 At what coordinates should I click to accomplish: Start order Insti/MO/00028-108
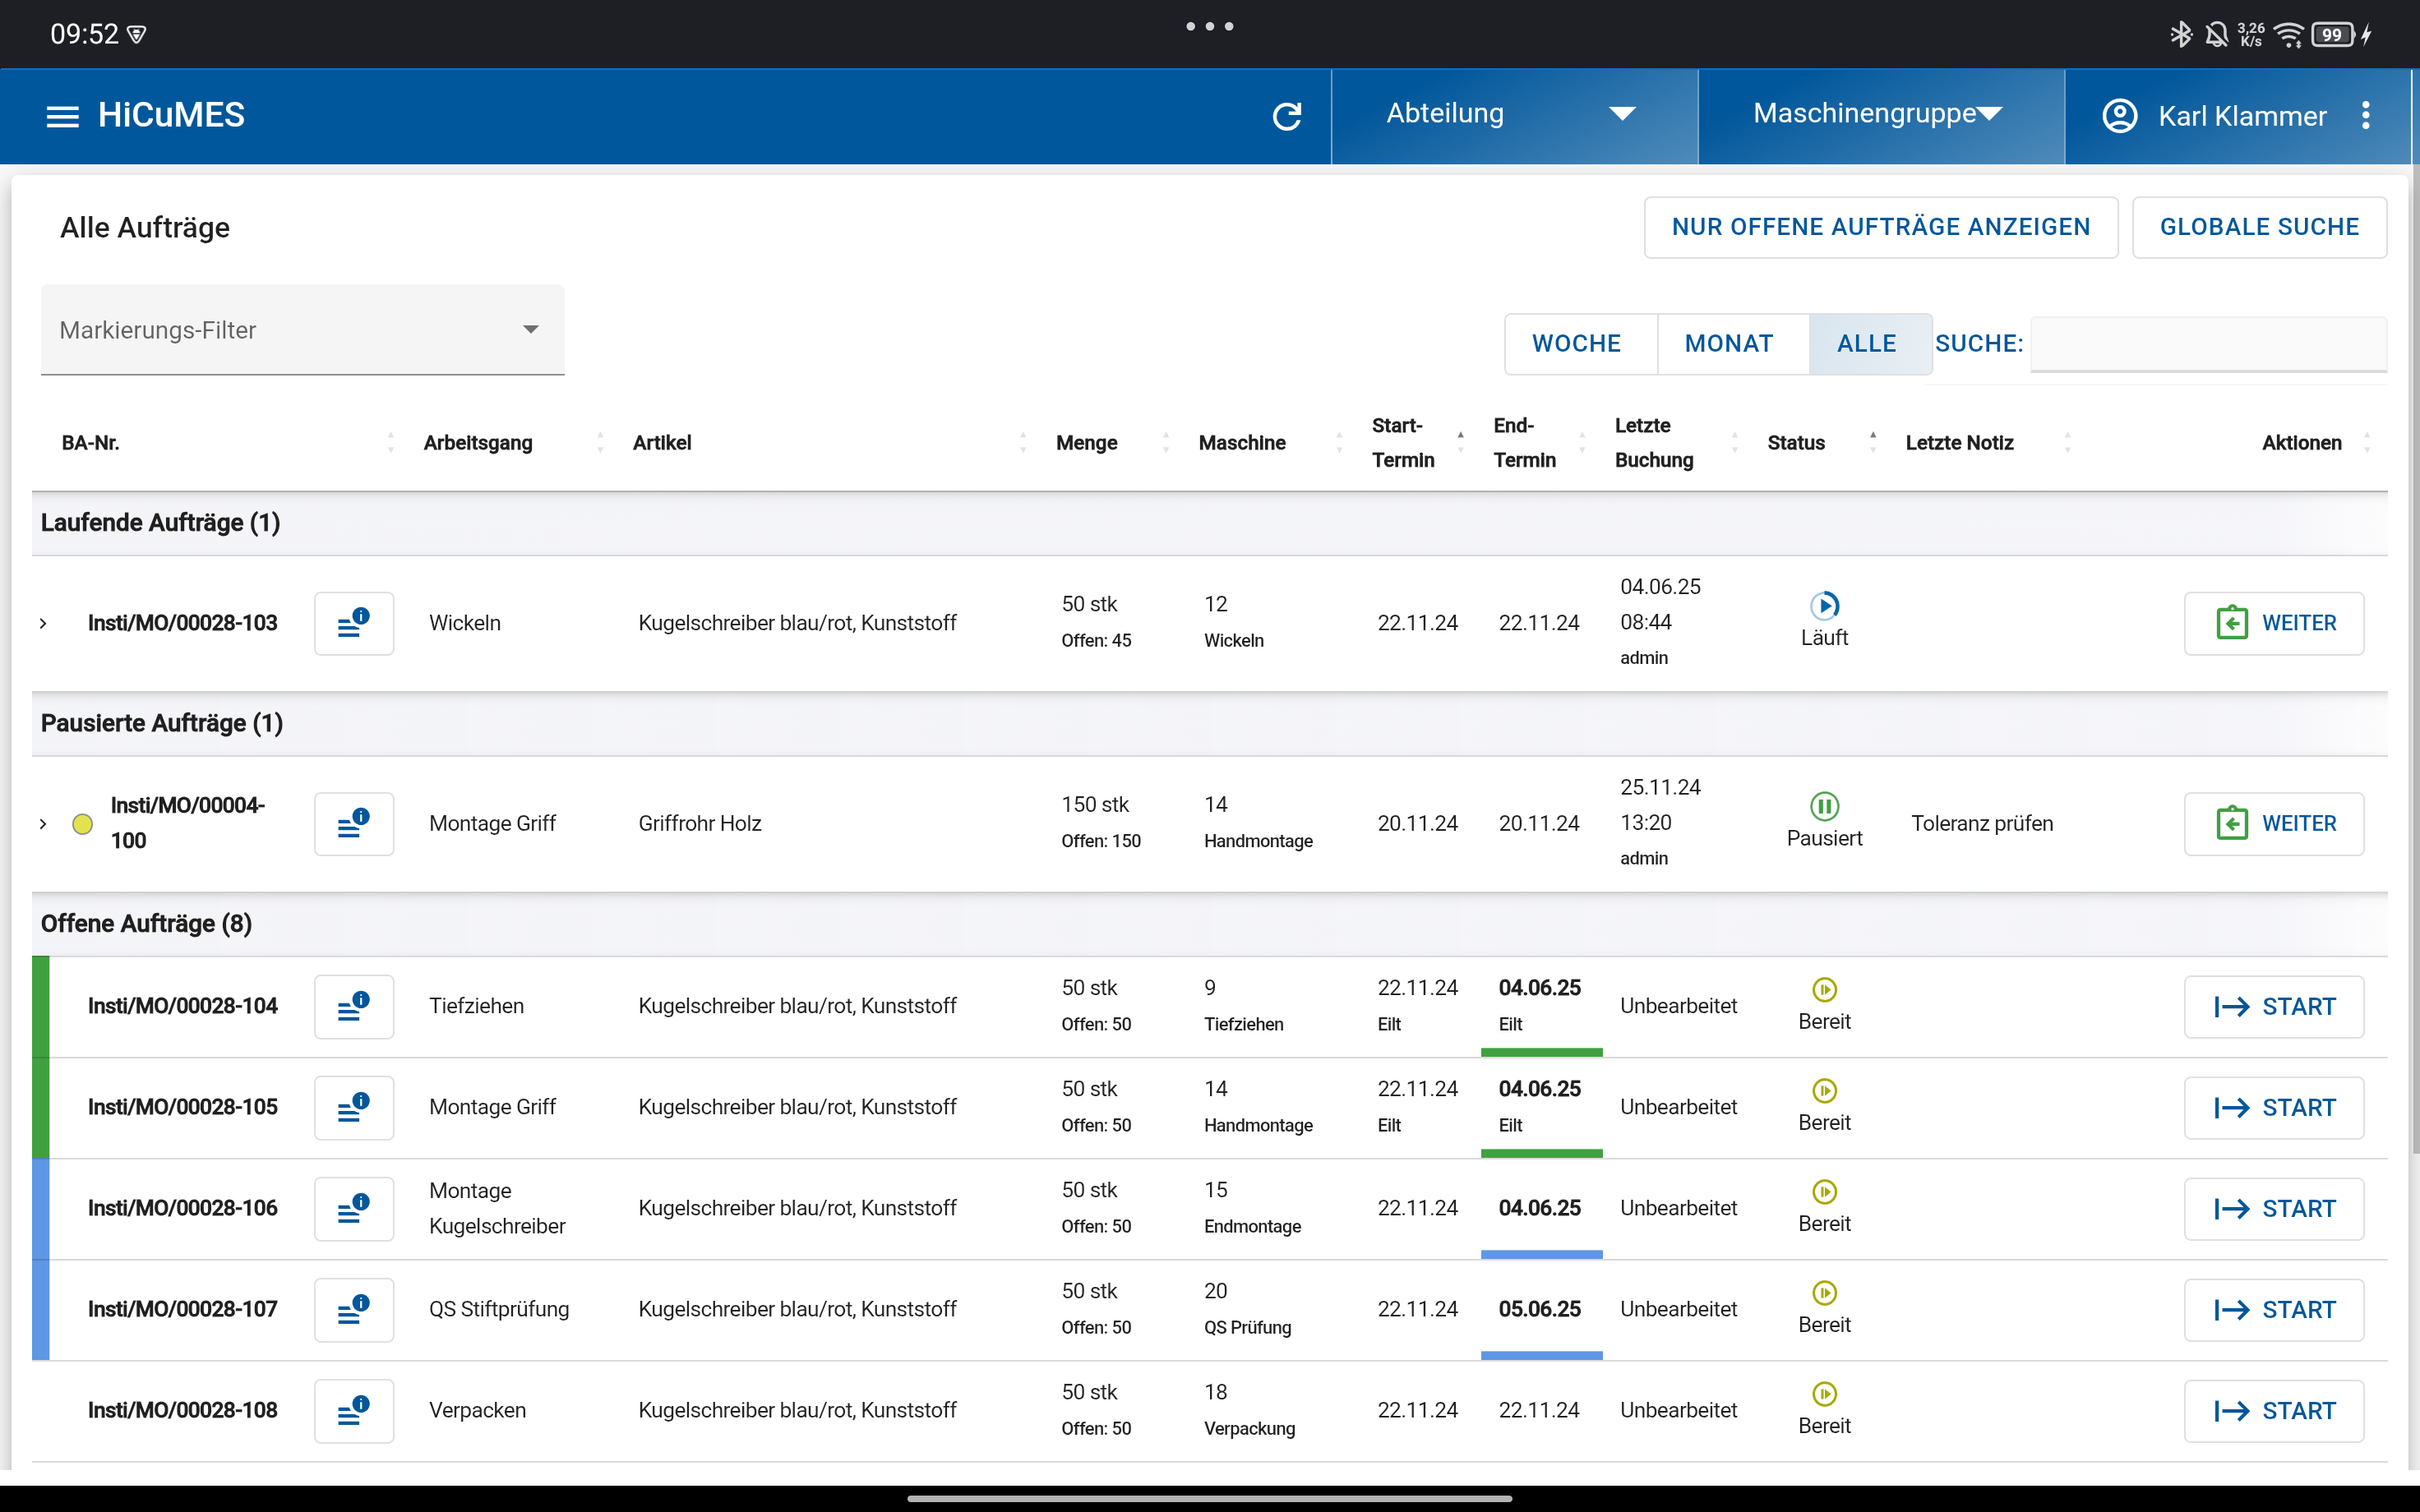click(x=2273, y=1410)
